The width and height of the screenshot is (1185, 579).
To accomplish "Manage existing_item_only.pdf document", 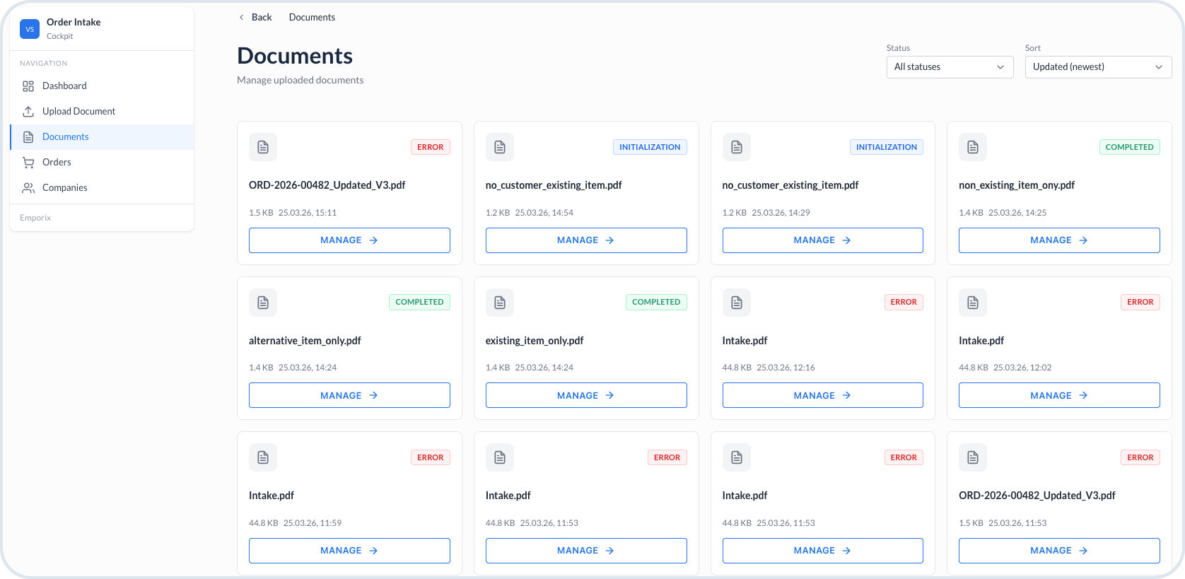I will pos(586,395).
